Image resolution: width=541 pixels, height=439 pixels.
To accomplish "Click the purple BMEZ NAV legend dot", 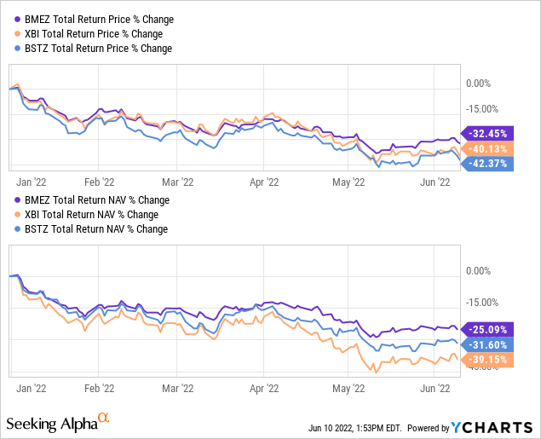I will pyautogui.click(x=17, y=200).
